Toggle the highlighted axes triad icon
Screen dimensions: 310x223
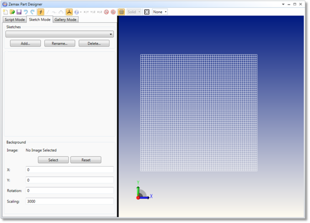click(x=69, y=12)
